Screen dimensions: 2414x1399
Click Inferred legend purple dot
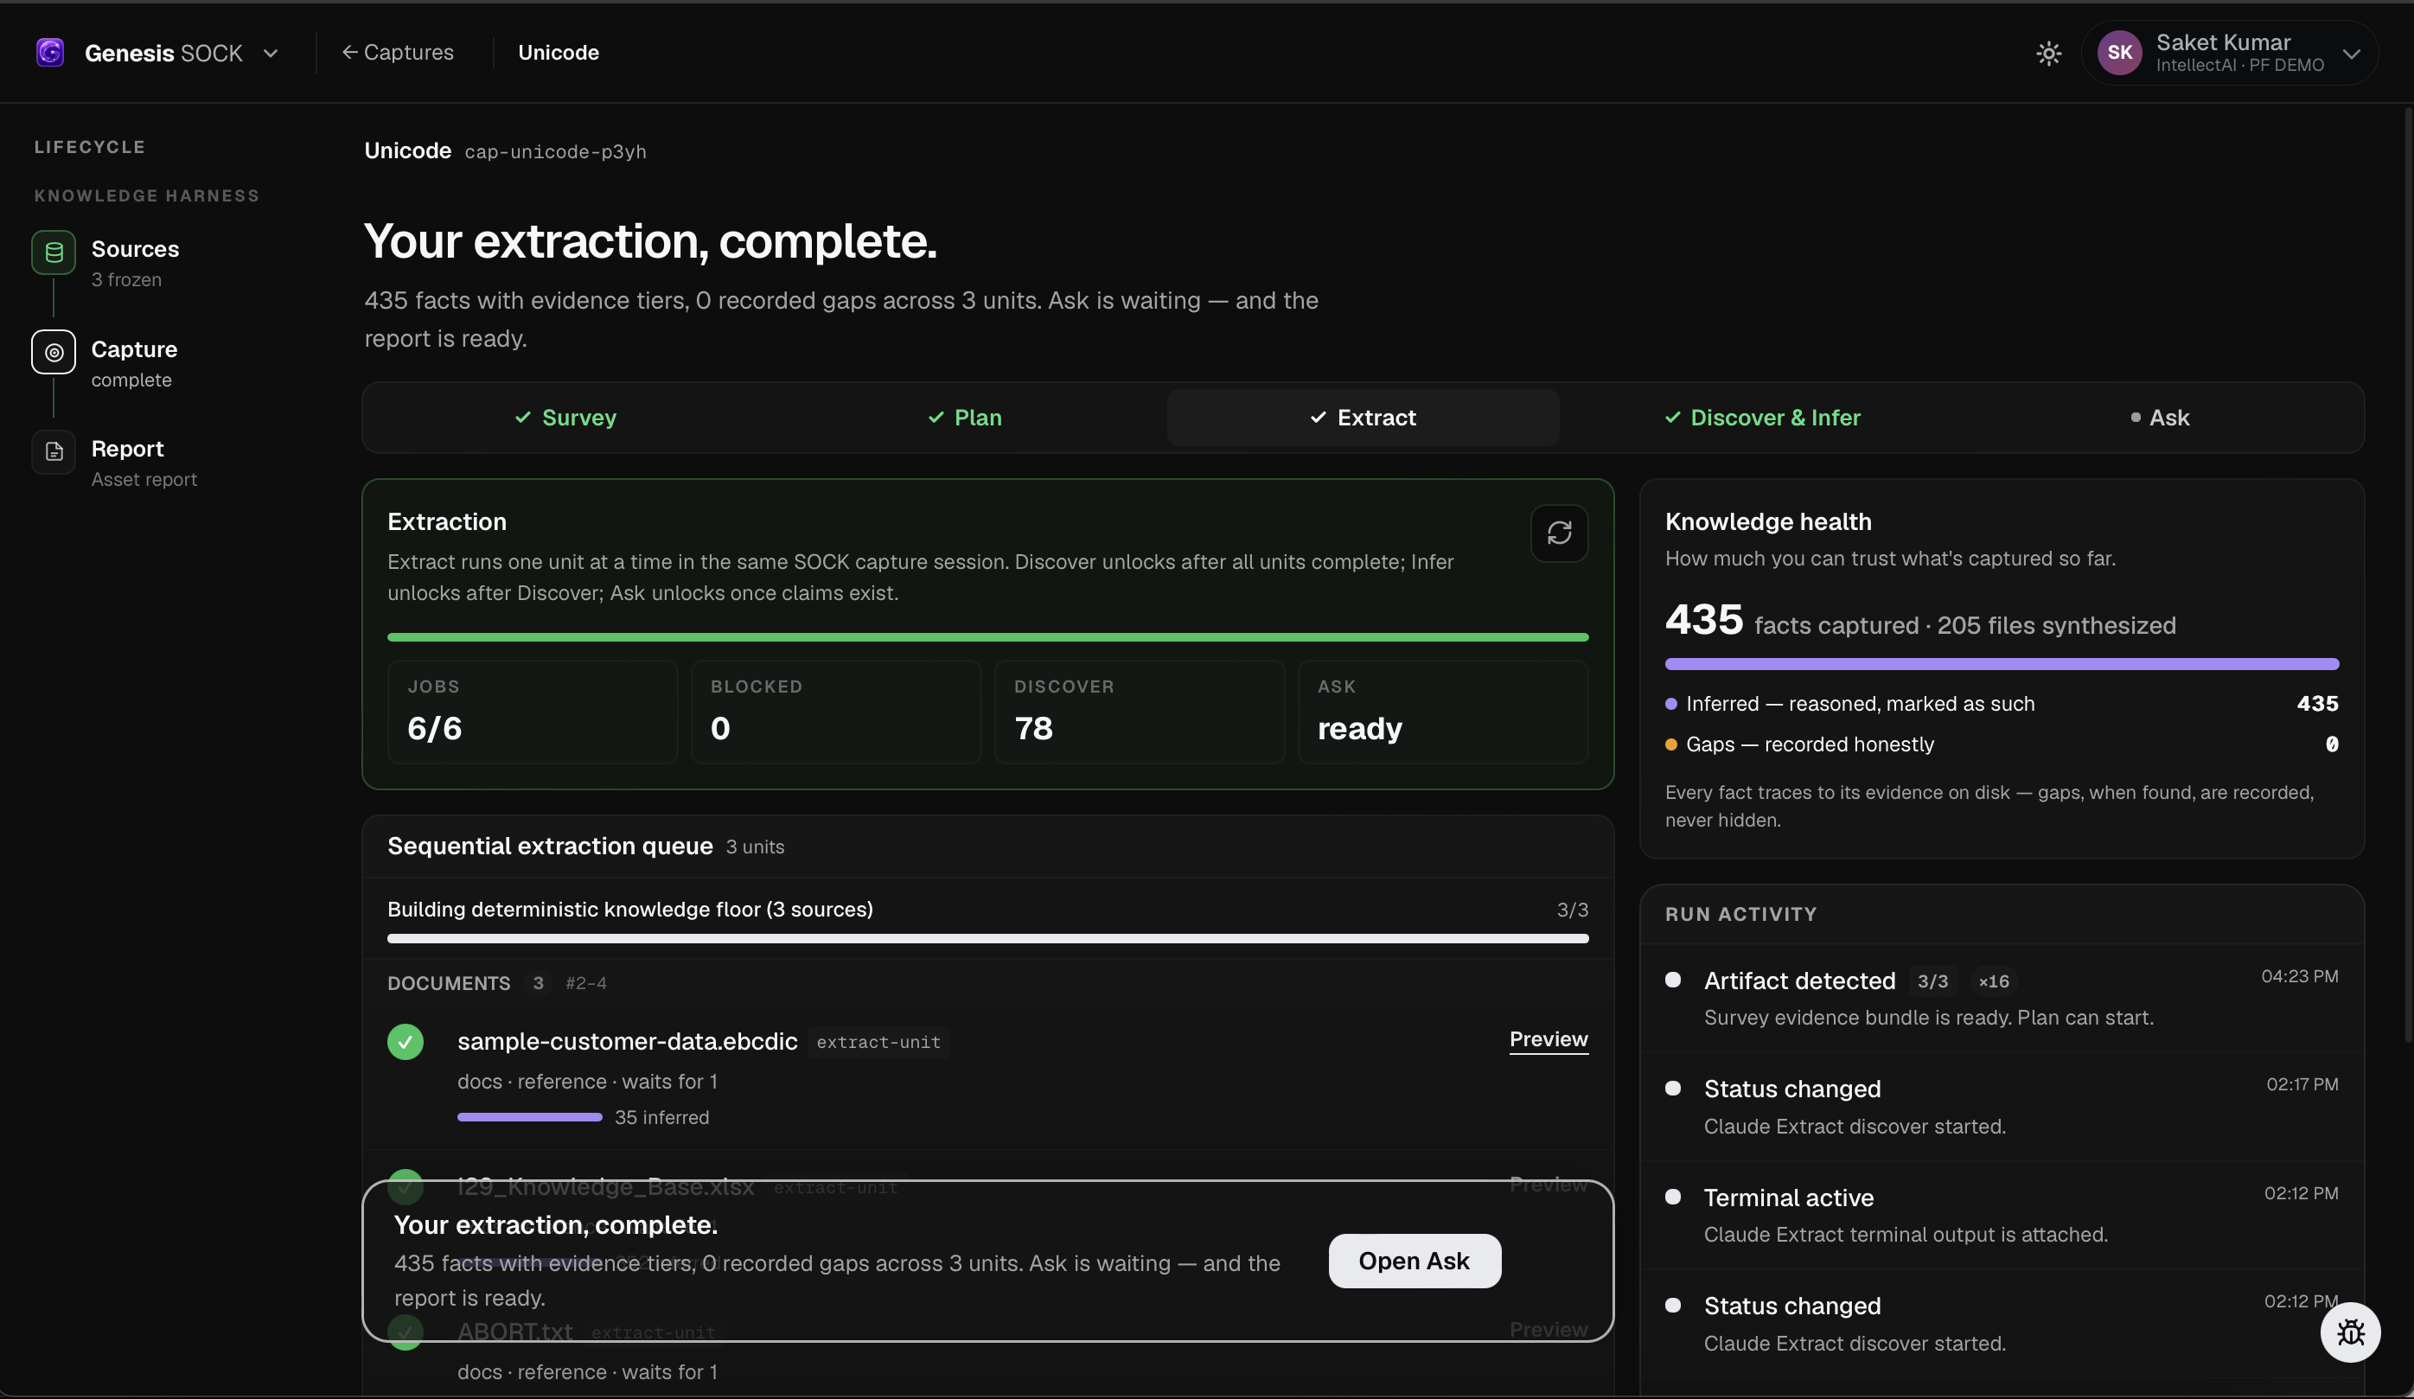point(1670,705)
